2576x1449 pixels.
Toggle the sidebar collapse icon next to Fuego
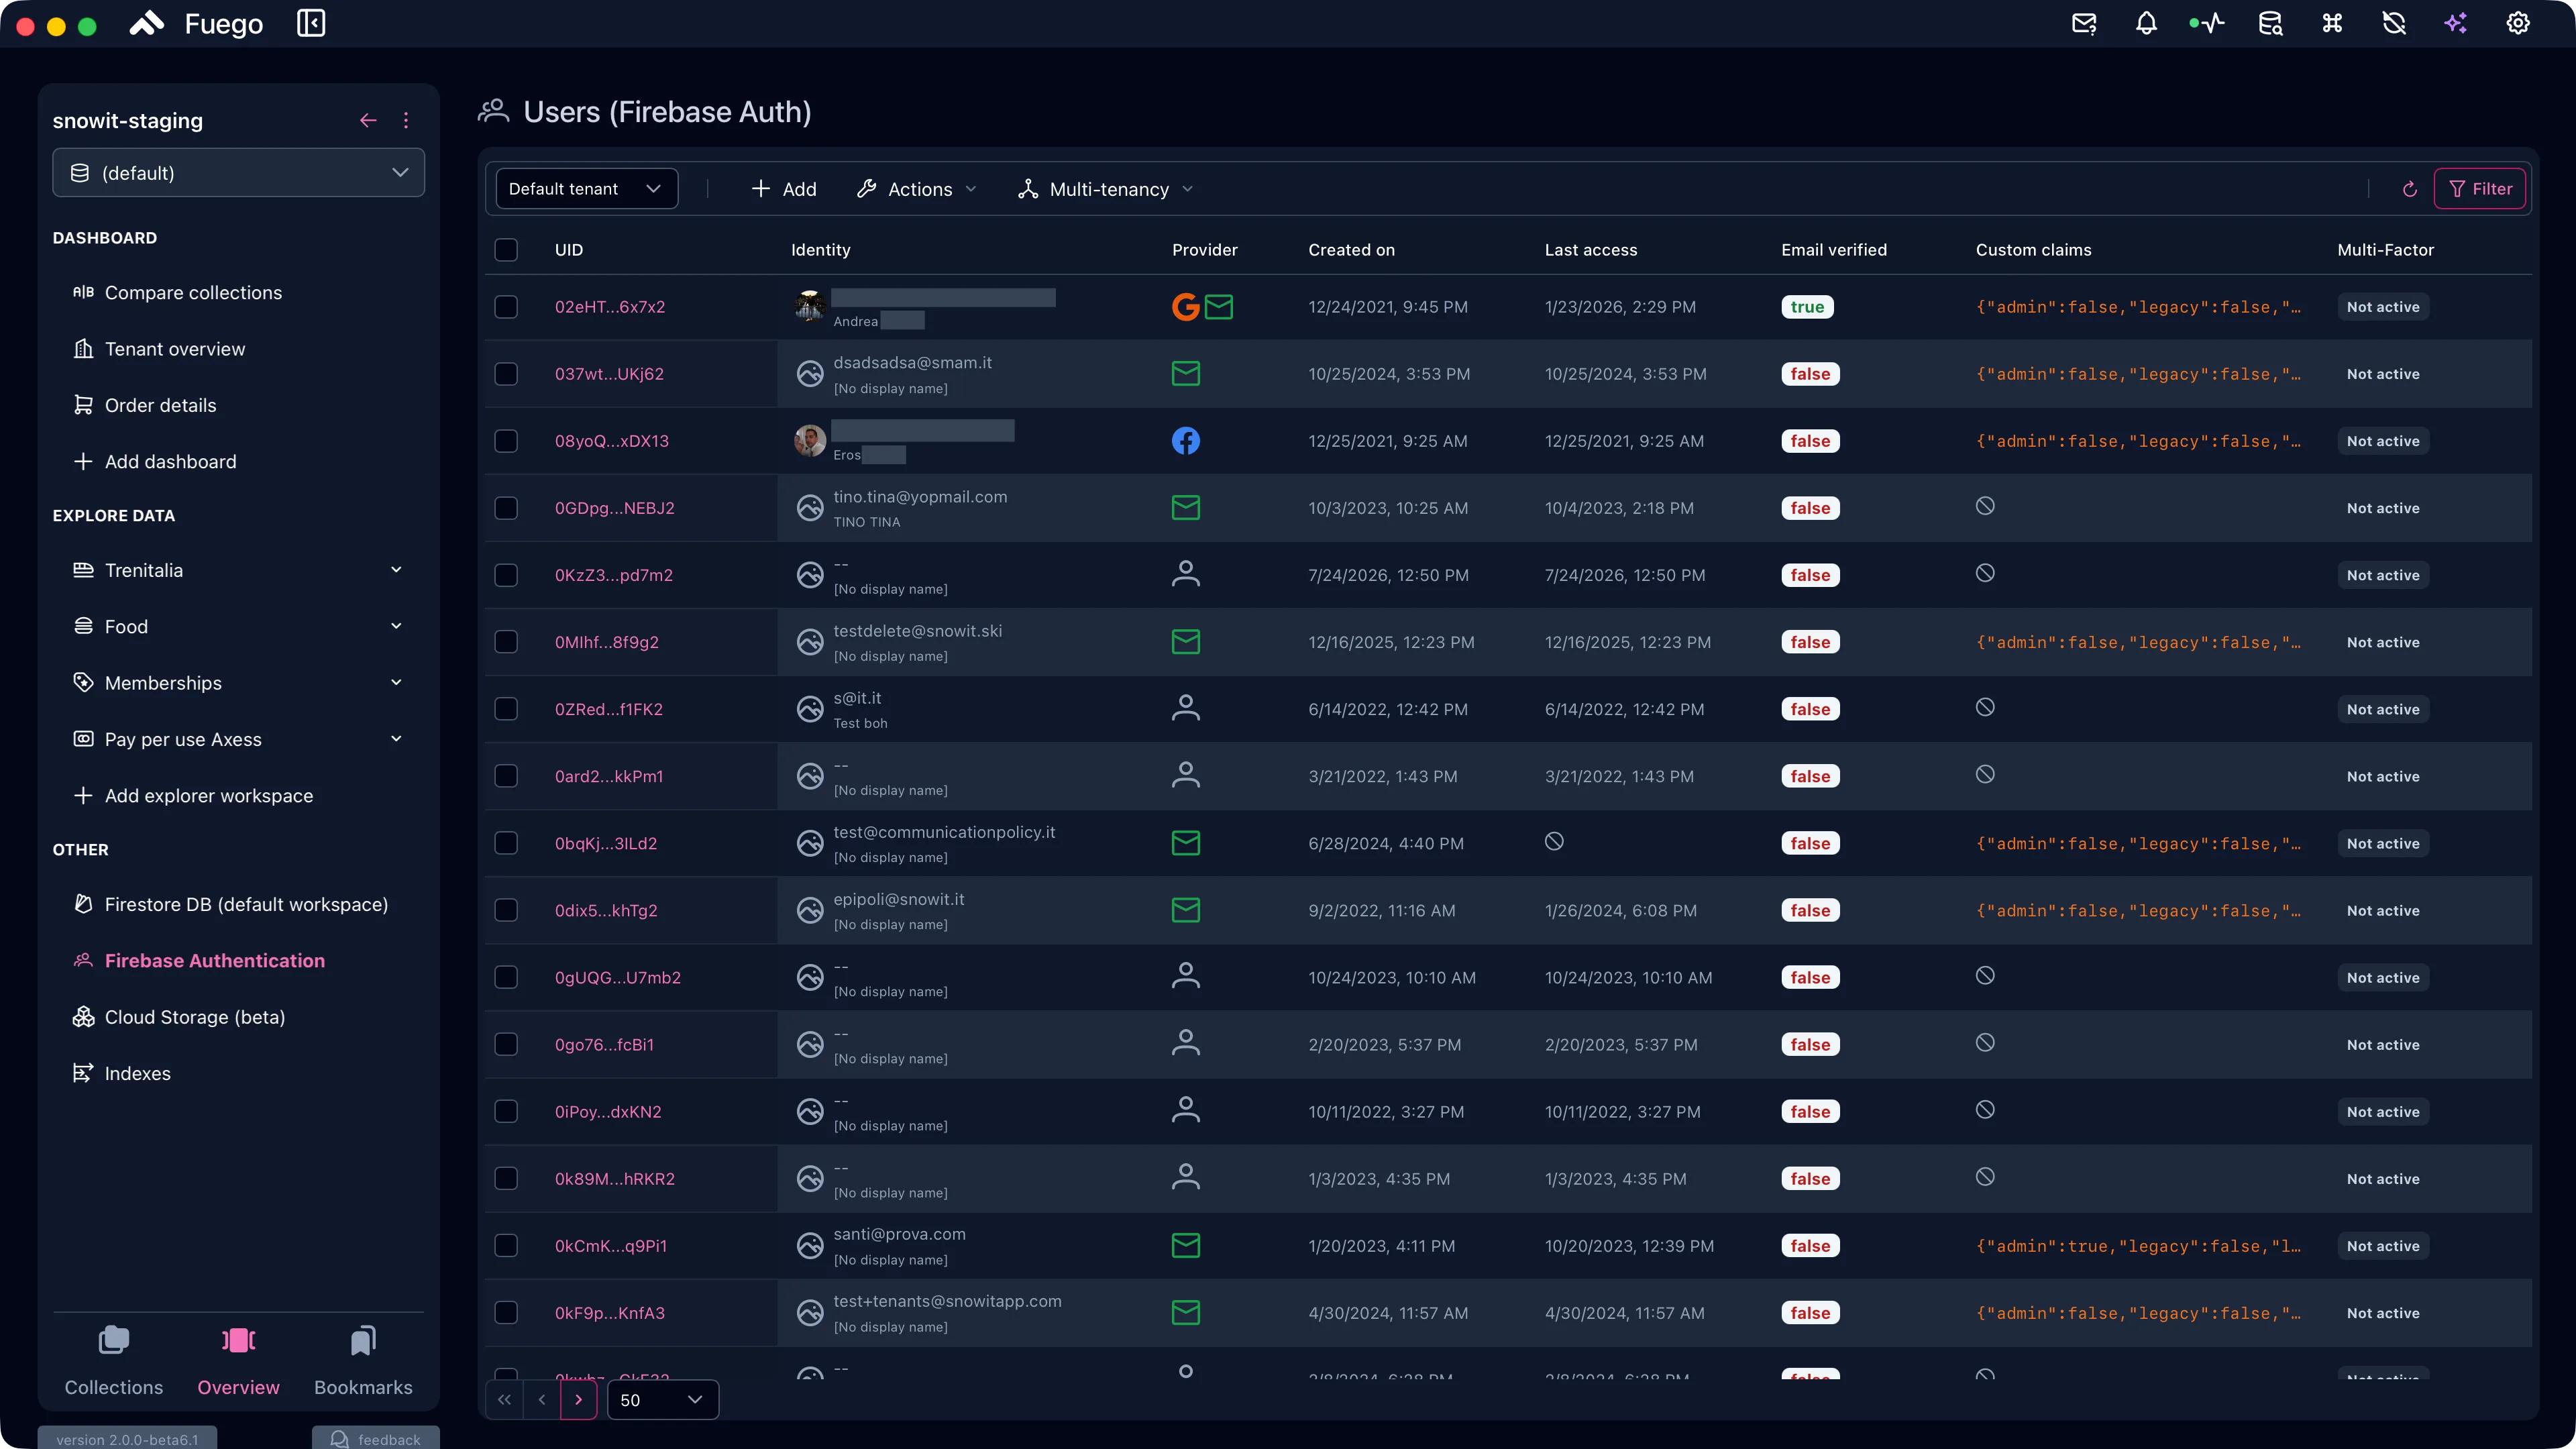click(x=311, y=23)
